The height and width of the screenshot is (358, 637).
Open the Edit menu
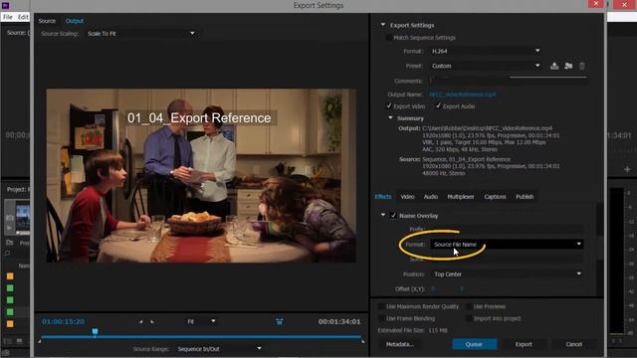coord(23,17)
